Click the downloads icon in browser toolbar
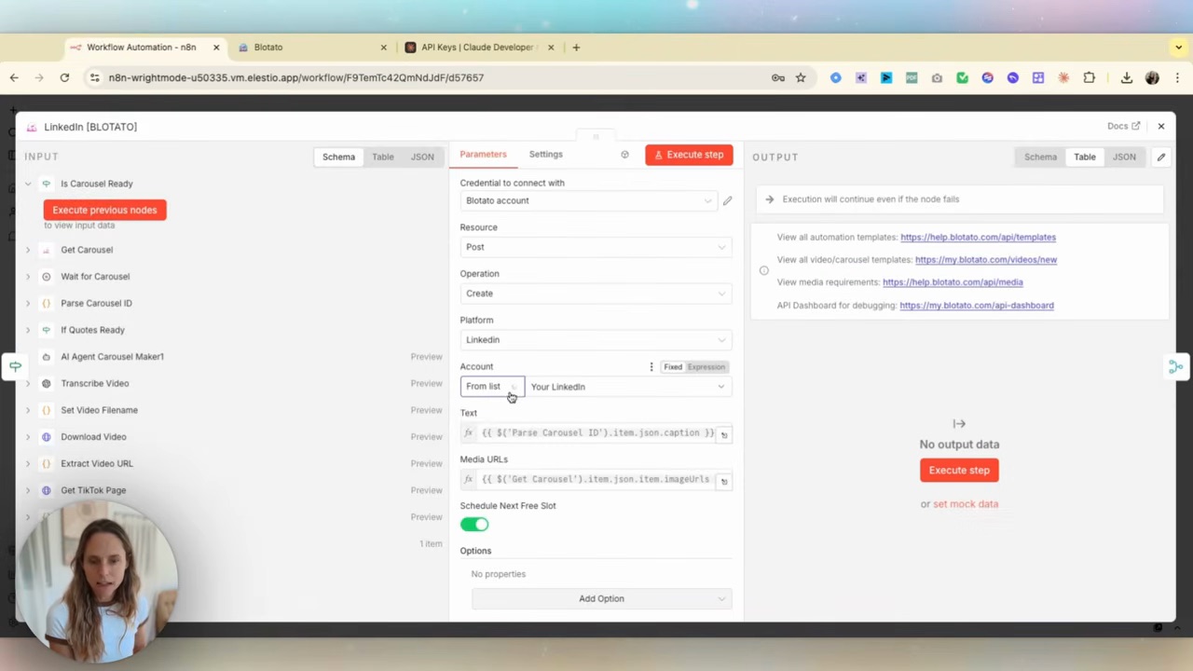The width and height of the screenshot is (1193, 671). click(x=1127, y=78)
